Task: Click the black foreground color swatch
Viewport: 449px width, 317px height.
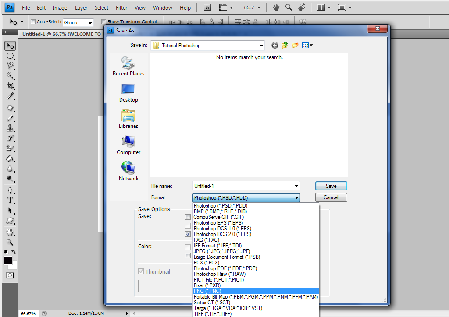Action: pos(8,261)
